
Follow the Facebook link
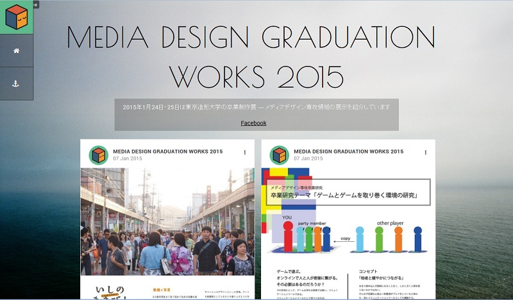point(253,123)
